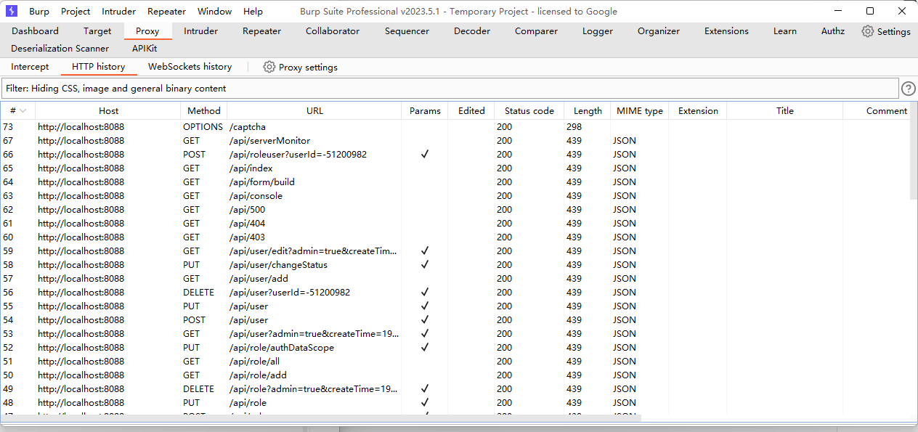Image resolution: width=918 pixels, height=432 pixels.
Task: Switch to the Intruder tool tab
Action: click(x=200, y=31)
